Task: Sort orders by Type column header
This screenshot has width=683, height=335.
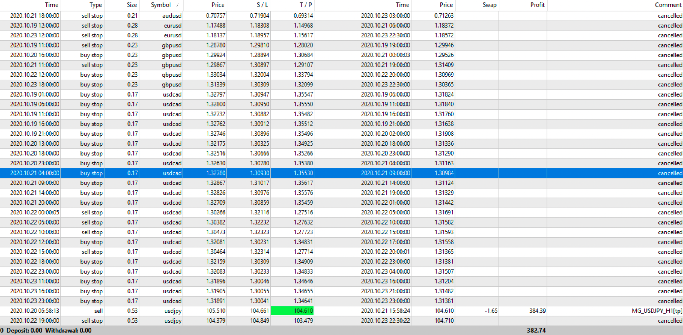Action: [96, 5]
